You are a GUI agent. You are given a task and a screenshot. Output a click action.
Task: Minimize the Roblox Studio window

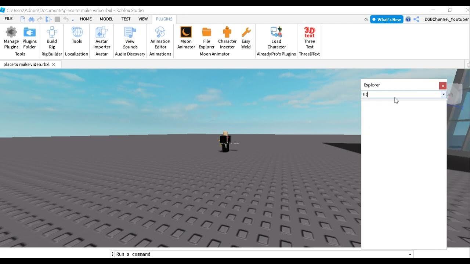click(x=434, y=10)
